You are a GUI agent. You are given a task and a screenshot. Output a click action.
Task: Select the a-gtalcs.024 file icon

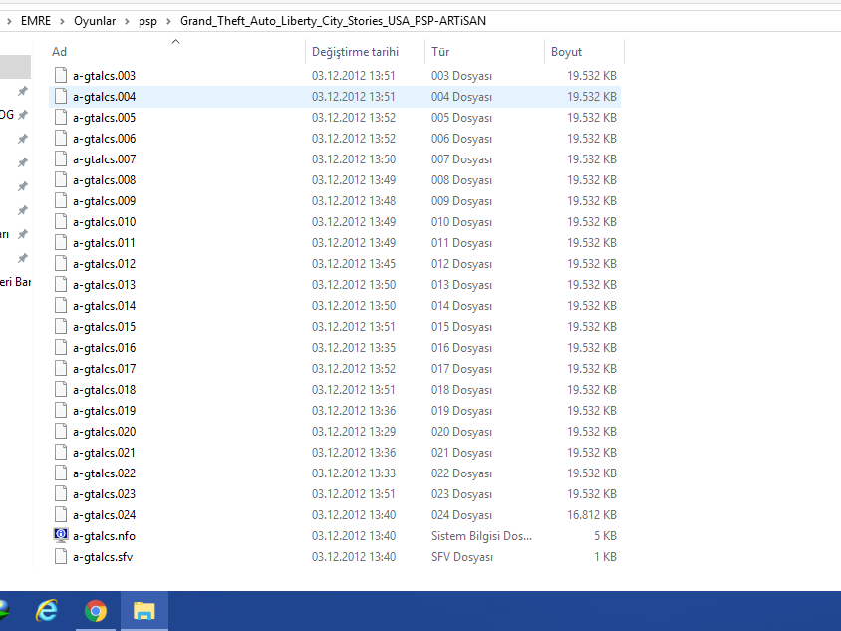(61, 515)
